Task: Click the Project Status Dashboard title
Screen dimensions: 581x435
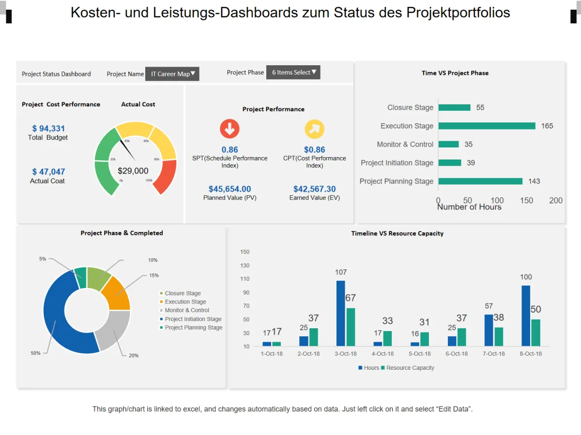Action: click(56, 74)
